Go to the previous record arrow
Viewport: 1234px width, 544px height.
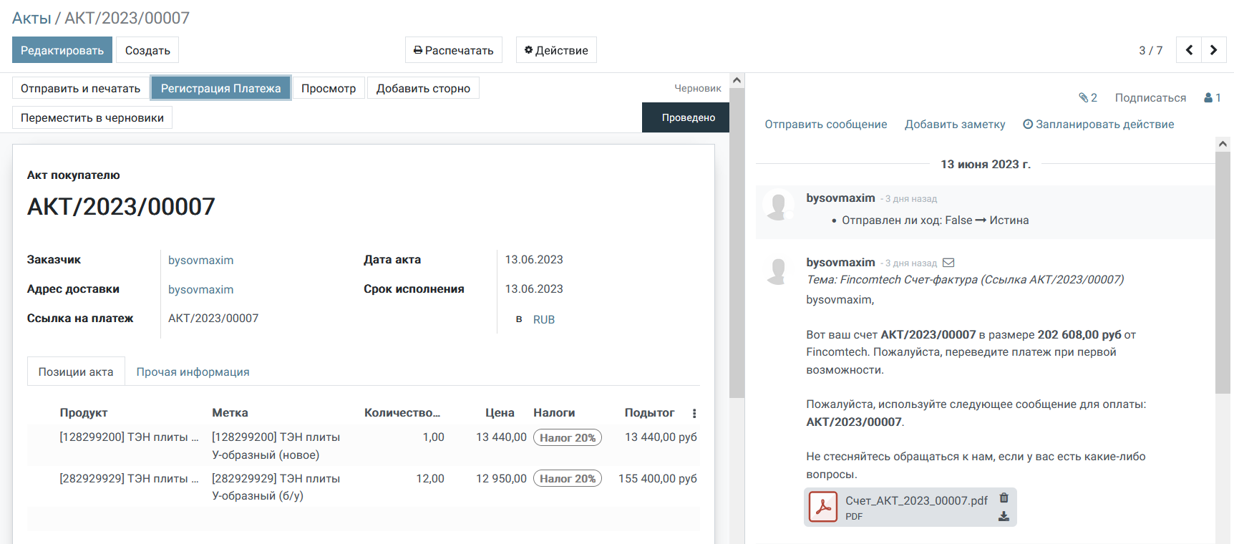pos(1189,50)
